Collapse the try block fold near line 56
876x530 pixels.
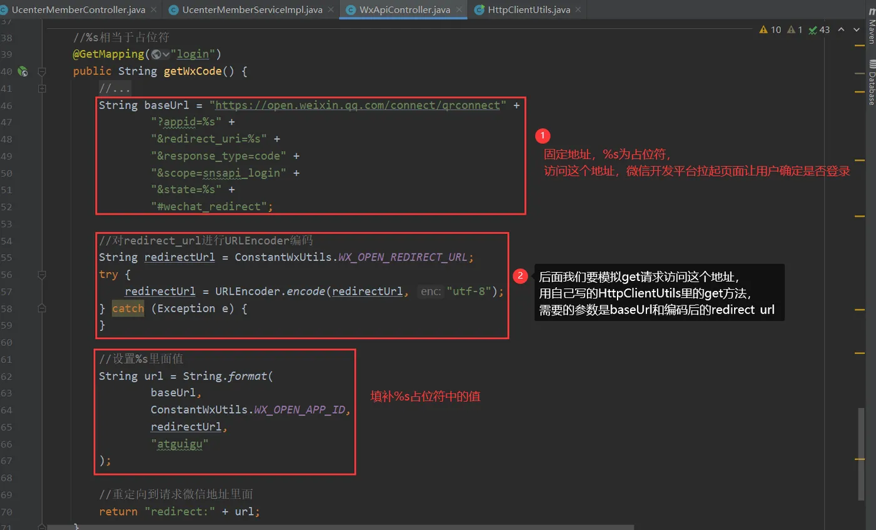tap(42, 273)
